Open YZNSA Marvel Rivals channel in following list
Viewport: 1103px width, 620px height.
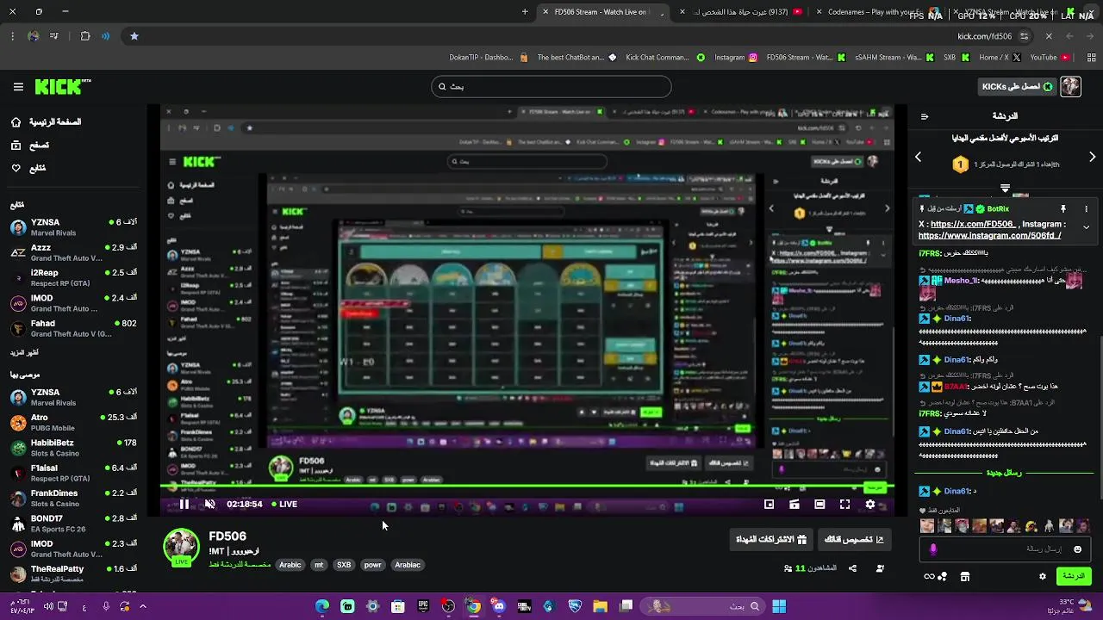(x=73, y=227)
